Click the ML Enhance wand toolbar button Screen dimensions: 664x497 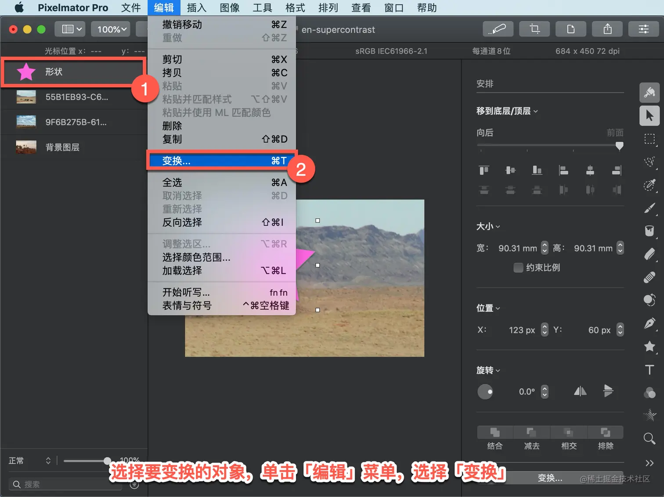(498, 29)
